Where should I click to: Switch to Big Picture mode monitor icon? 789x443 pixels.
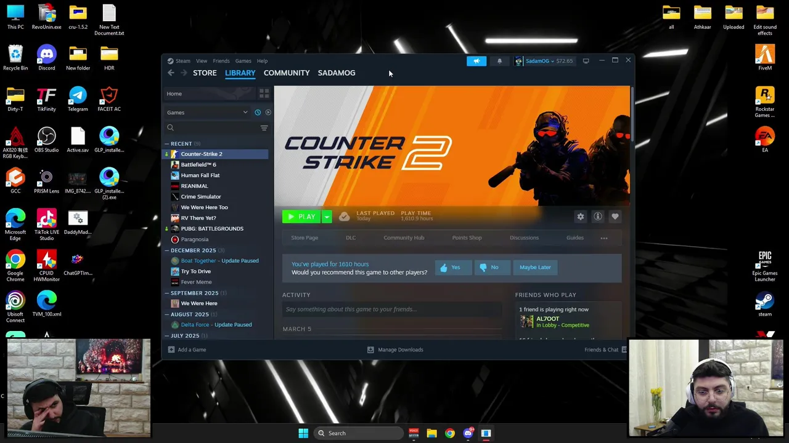tap(586, 61)
